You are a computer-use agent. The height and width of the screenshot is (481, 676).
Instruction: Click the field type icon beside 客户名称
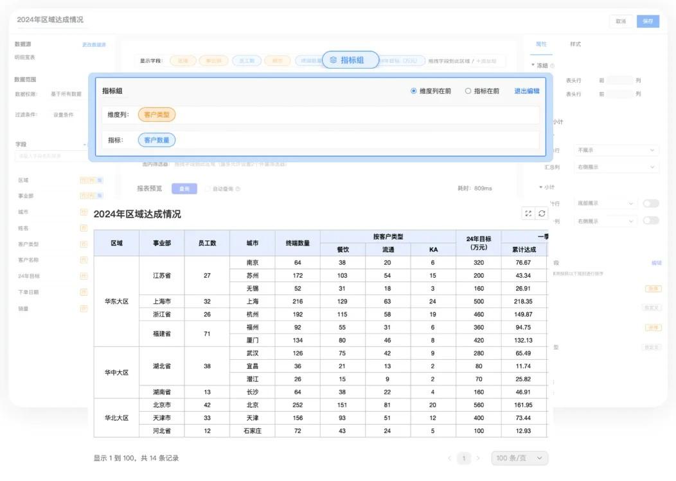[x=84, y=259]
